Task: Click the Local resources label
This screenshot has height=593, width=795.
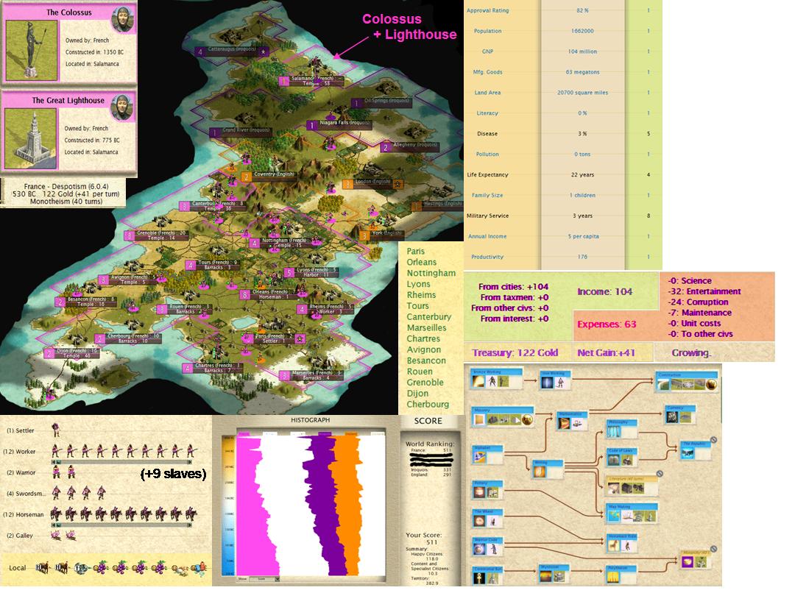Action: pyautogui.click(x=17, y=568)
